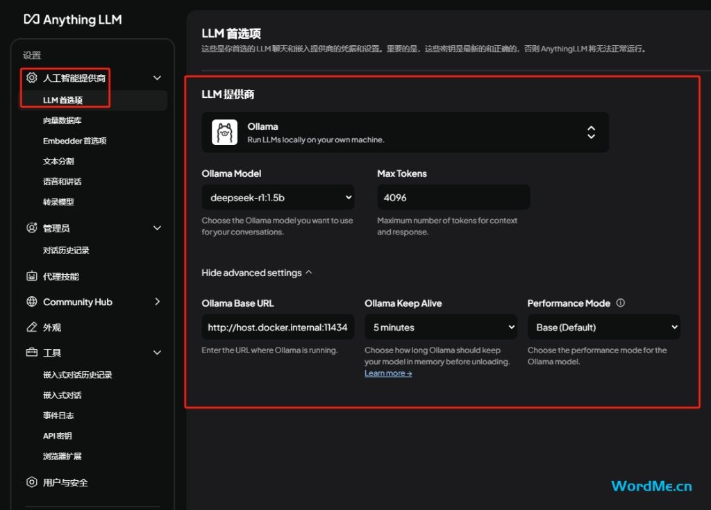Click the Ollama llama logo icon

tap(224, 133)
